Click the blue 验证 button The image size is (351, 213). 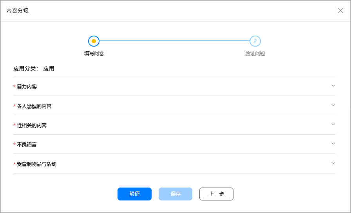point(134,194)
